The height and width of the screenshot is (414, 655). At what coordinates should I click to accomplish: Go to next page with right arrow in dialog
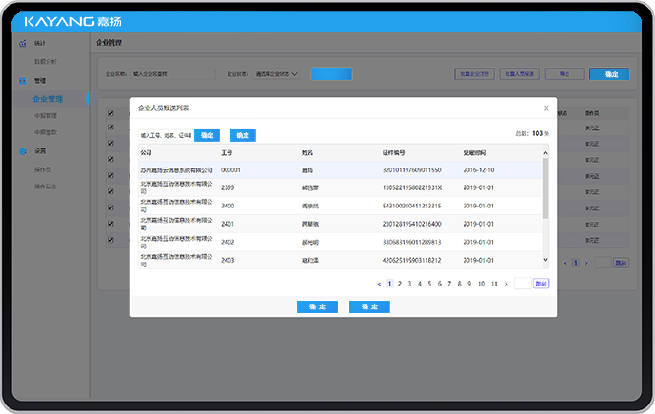point(506,283)
